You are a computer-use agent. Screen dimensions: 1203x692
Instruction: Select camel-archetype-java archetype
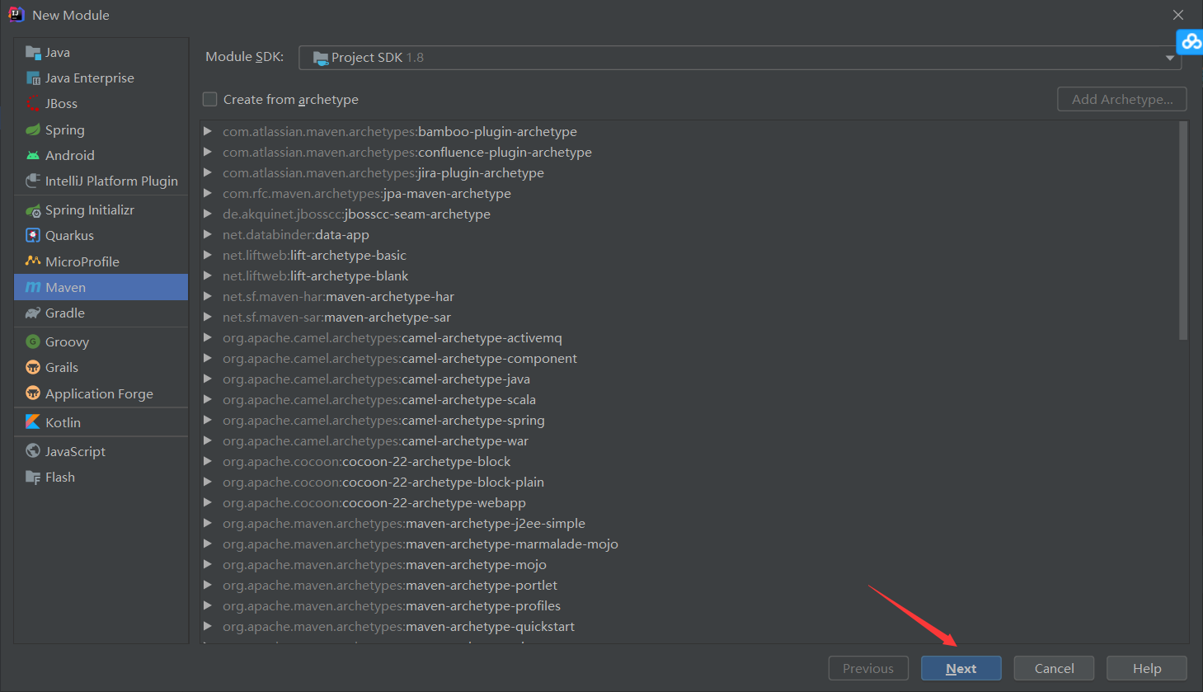point(376,379)
